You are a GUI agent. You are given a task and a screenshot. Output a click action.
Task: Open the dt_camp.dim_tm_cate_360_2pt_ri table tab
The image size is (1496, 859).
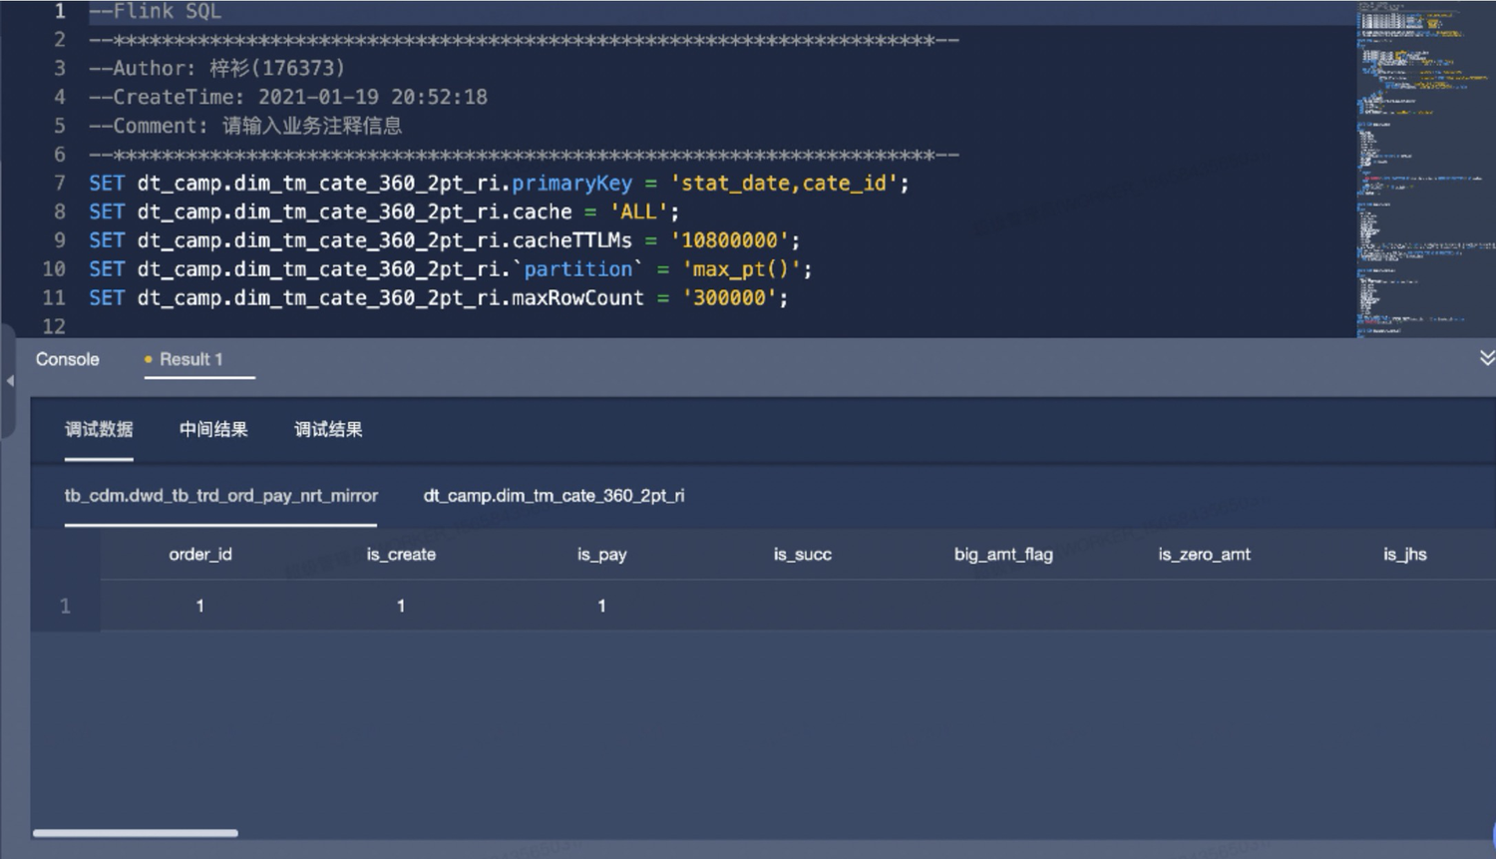[554, 496]
